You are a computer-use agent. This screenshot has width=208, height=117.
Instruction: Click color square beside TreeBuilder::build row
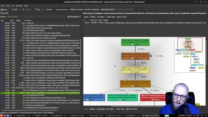click(x=25, y=78)
